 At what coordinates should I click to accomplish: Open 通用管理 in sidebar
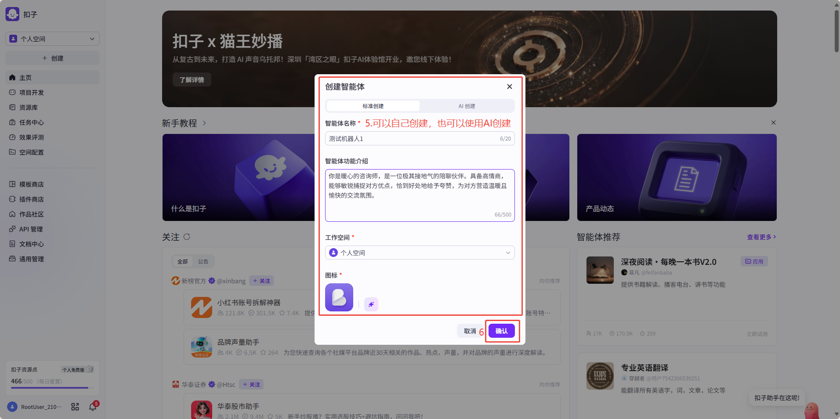52,259
